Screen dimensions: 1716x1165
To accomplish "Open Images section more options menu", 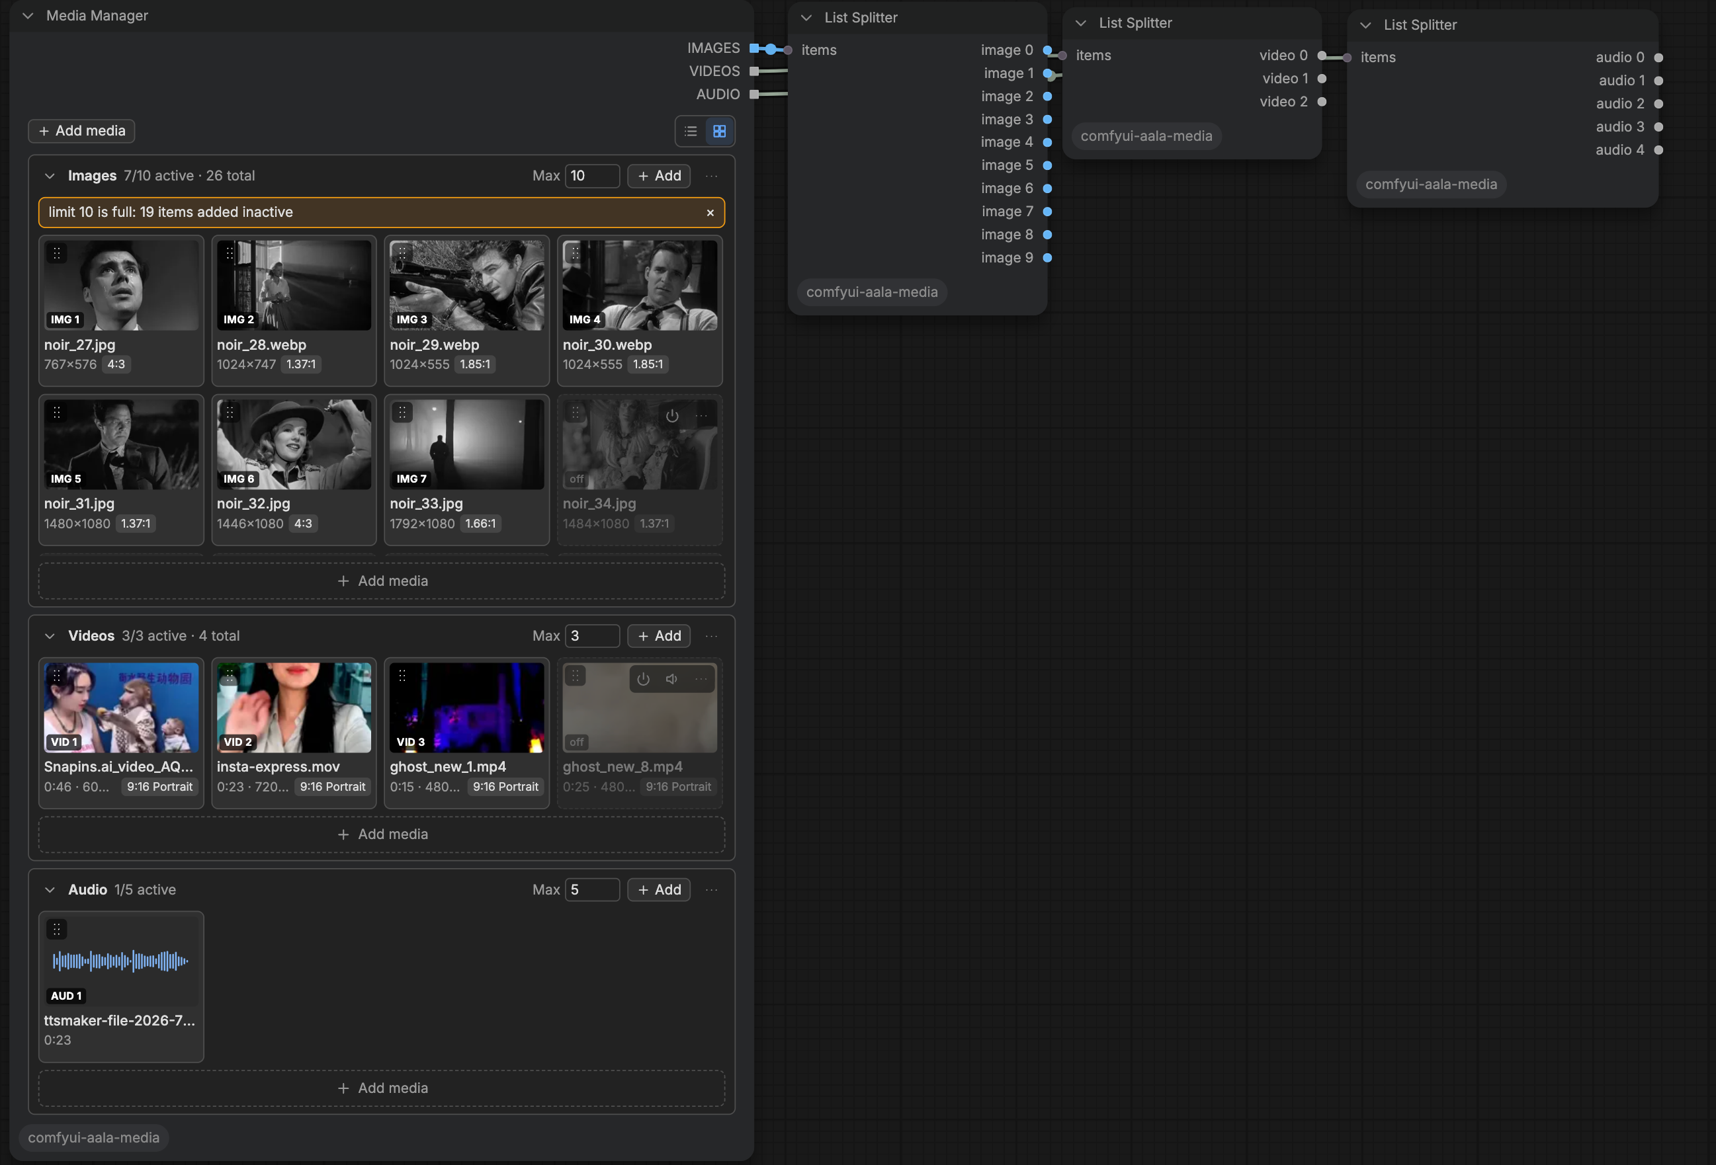I will pos(712,176).
